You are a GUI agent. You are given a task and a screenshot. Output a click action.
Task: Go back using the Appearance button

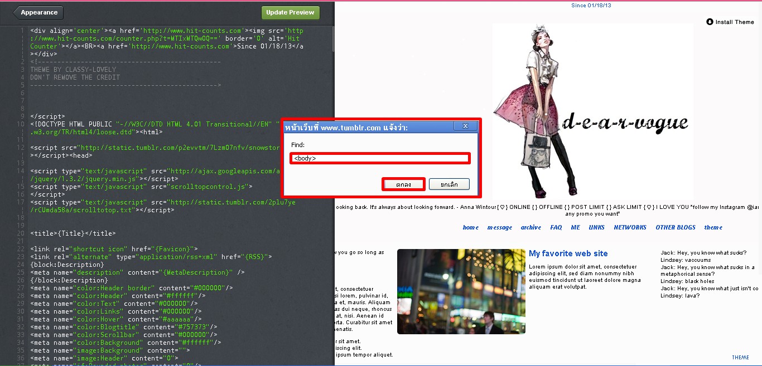pyautogui.click(x=38, y=13)
